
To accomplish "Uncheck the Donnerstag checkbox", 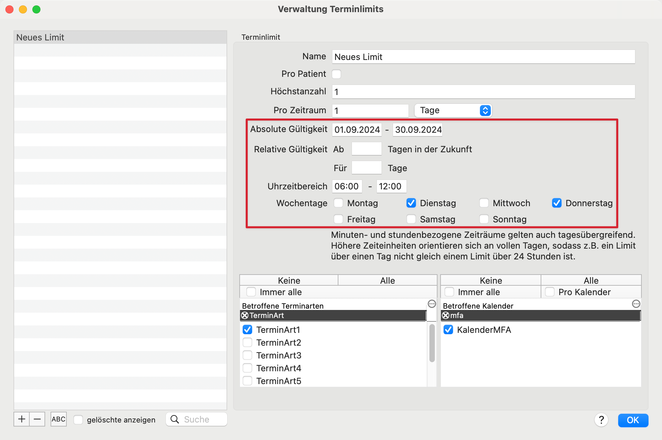I will point(557,203).
